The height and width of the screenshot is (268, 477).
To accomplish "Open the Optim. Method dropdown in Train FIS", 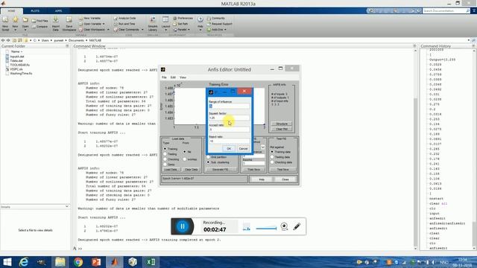I will click(262, 147).
